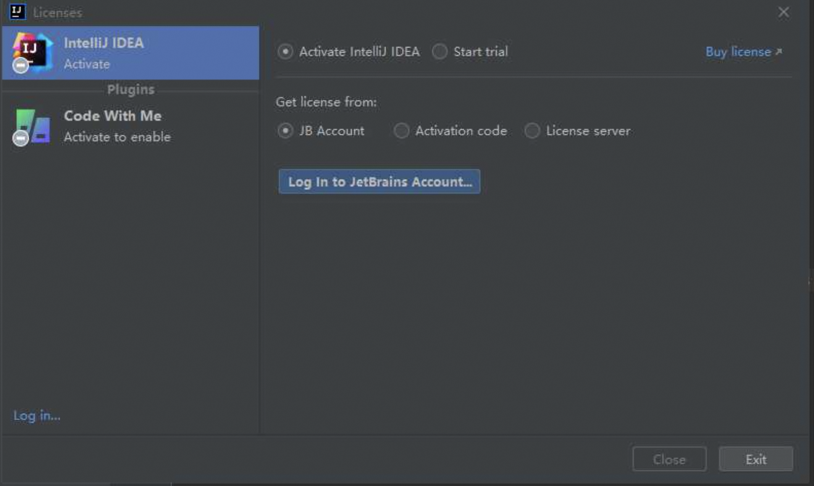Click the Activation code radio button icon
814x486 pixels.
coord(401,131)
